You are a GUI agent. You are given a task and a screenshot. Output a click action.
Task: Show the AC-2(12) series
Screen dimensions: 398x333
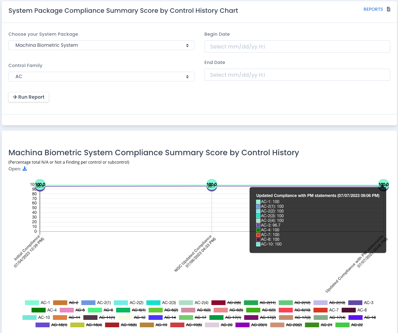[294, 302]
